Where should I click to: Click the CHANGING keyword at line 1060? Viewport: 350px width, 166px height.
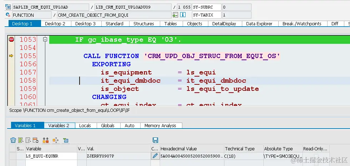[109, 97]
